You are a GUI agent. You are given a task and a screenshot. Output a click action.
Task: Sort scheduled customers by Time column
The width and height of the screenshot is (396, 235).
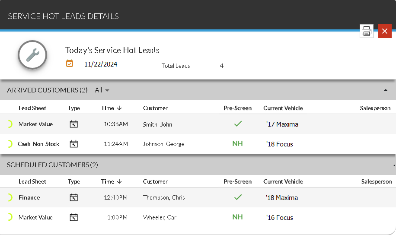click(111, 181)
